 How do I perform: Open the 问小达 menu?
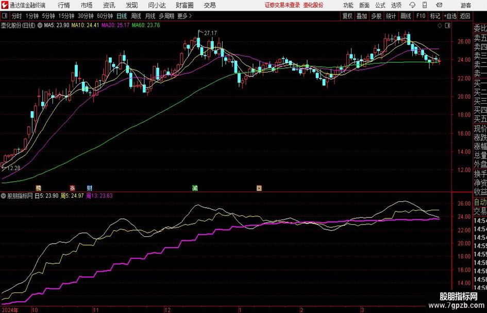(x=157, y=5)
